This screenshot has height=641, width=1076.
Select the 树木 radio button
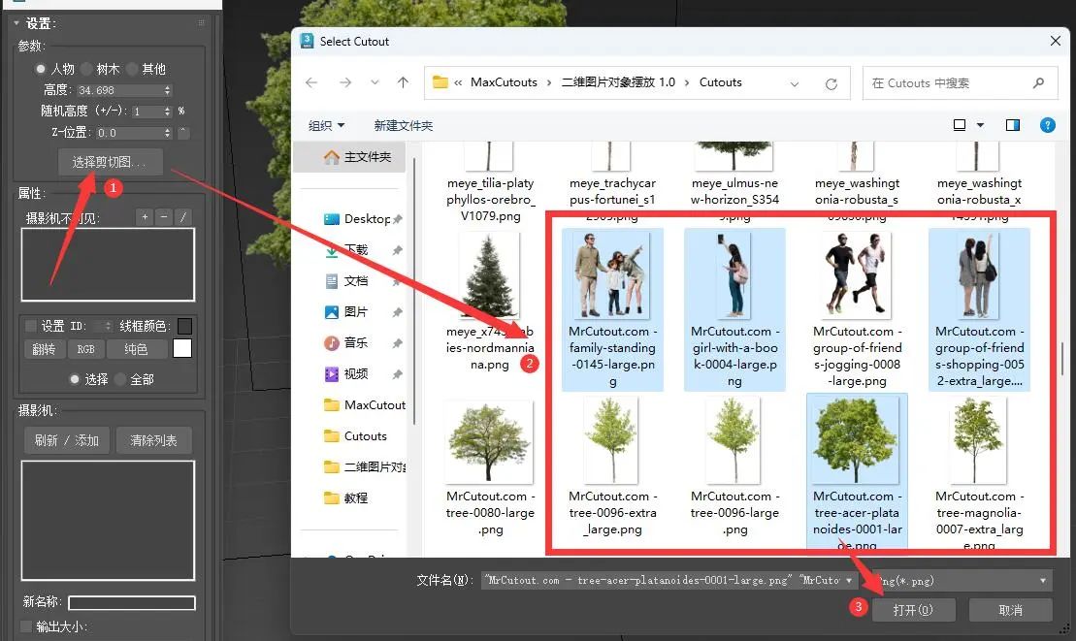pyautogui.click(x=86, y=69)
